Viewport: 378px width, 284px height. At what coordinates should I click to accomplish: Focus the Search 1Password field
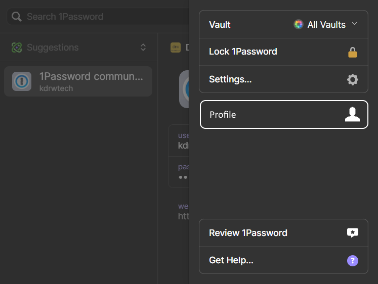[101, 17]
